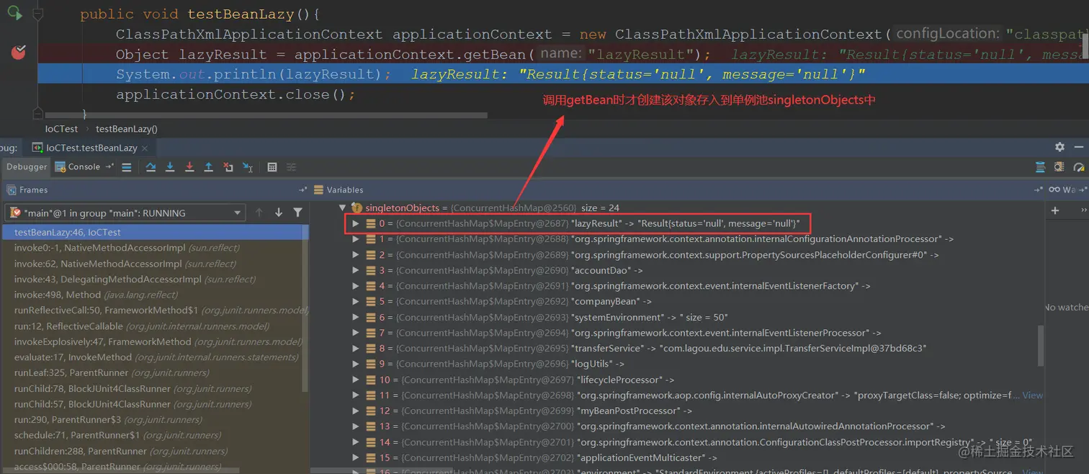
Task: Select previous frame with up arrow
Action: [259, 213]
